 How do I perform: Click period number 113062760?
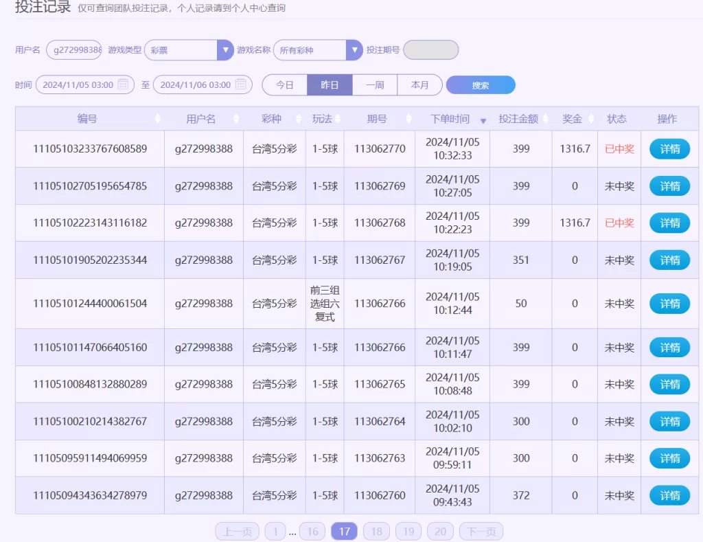380,496
